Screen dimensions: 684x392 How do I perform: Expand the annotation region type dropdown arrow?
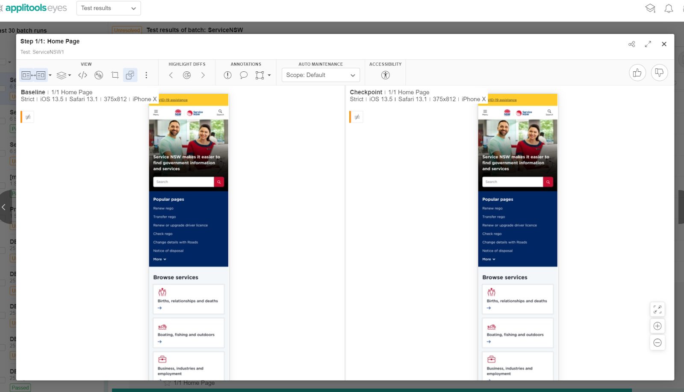(x=269, y=75)
